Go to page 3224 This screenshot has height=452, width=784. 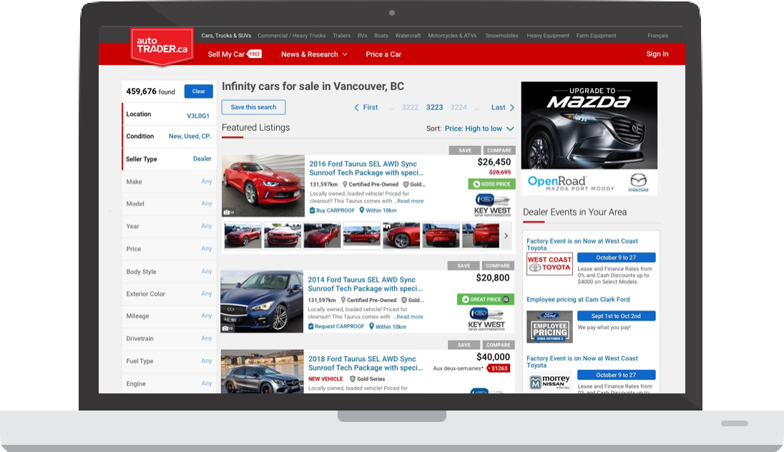point(459,107)
